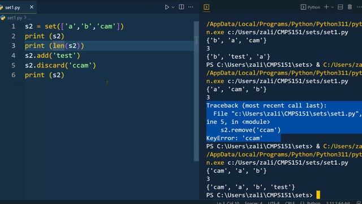Select the terminal panel tab icon
The height and width of the screenshot is (204, 362).
(206, 7)
